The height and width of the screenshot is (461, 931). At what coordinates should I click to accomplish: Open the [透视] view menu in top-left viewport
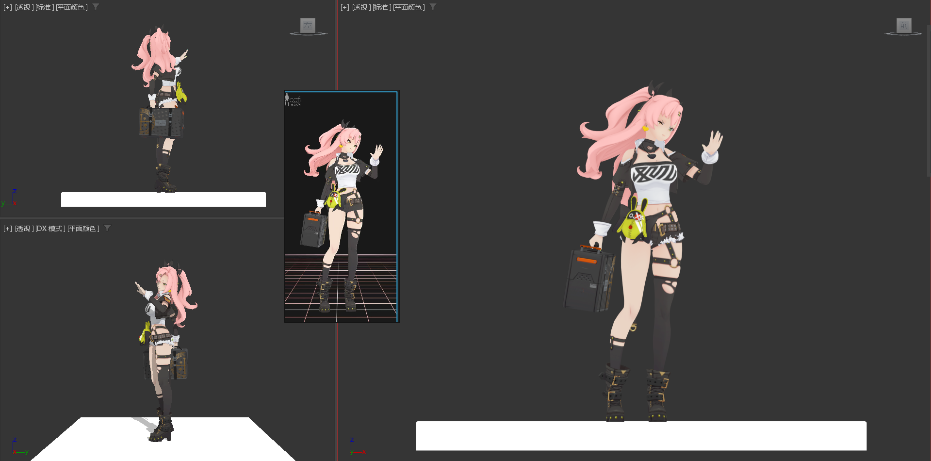pos(24,7)
